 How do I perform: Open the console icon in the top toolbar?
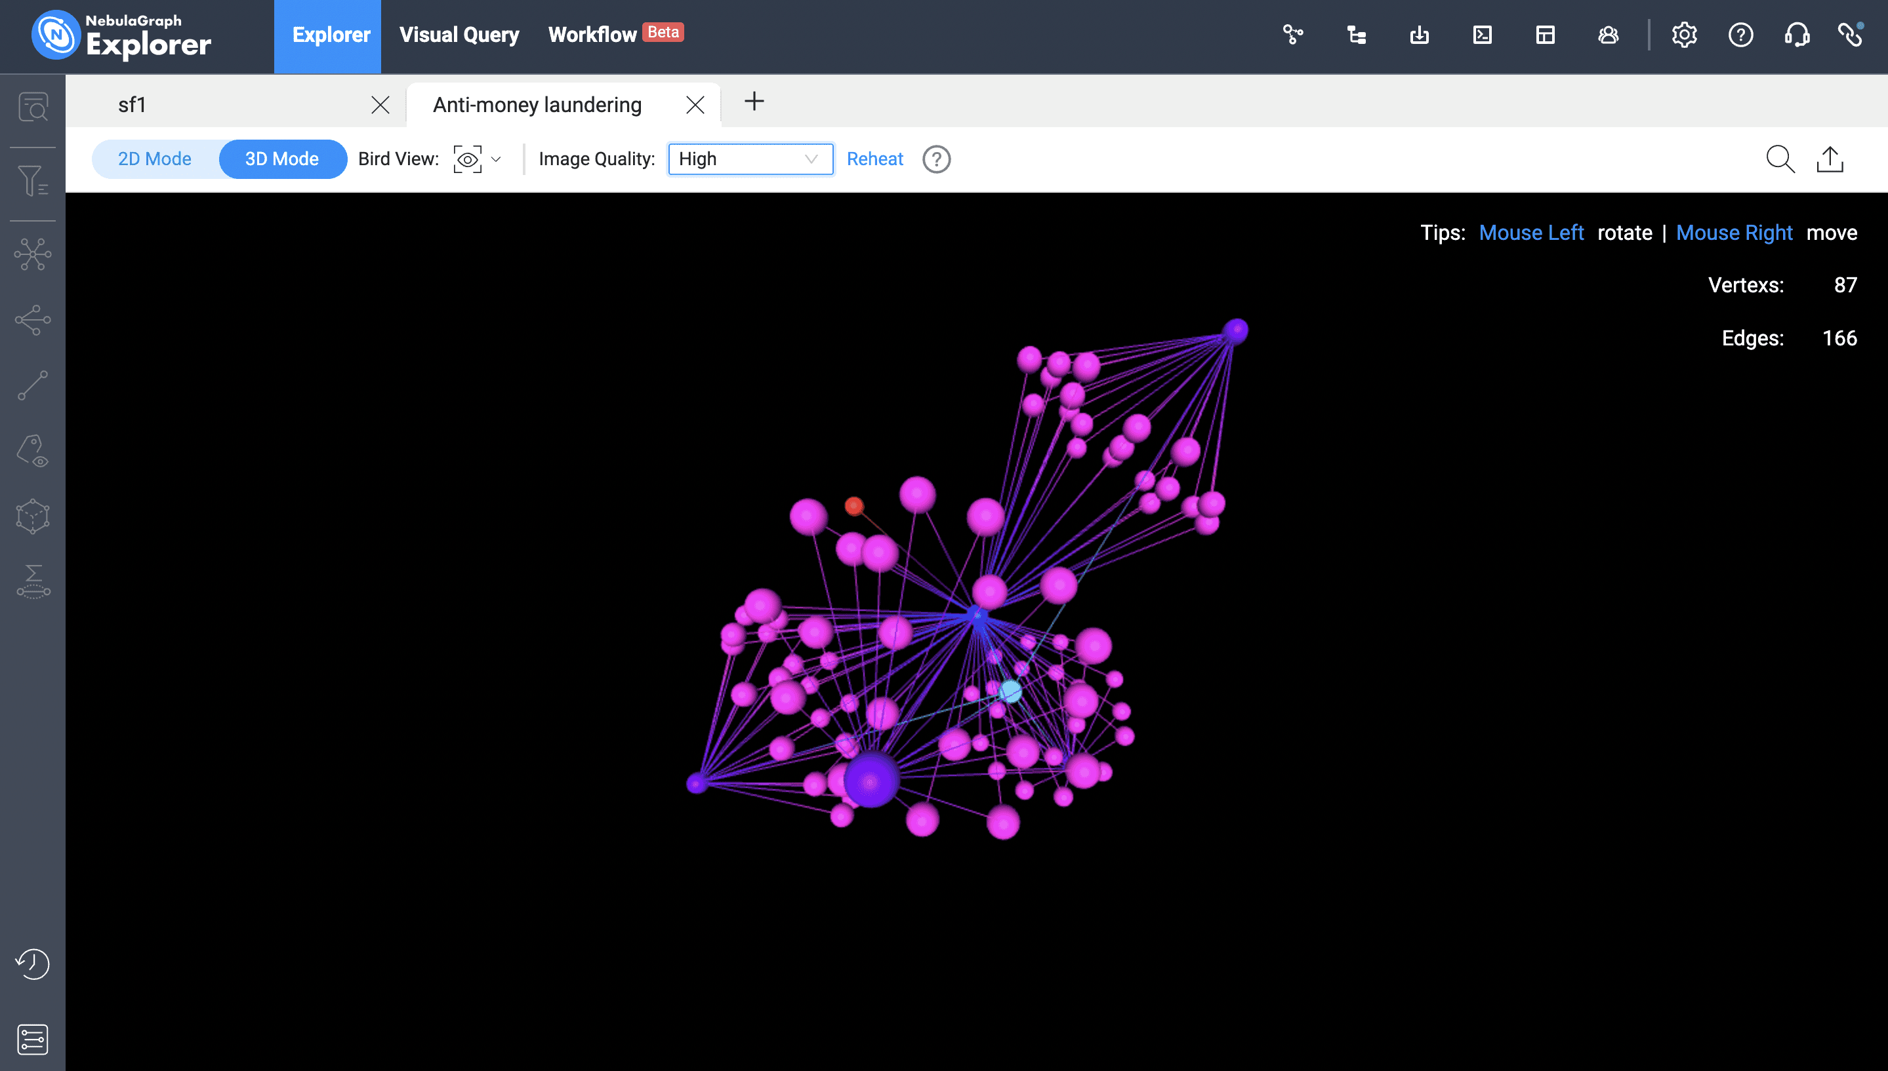[x=1482, y=35]
